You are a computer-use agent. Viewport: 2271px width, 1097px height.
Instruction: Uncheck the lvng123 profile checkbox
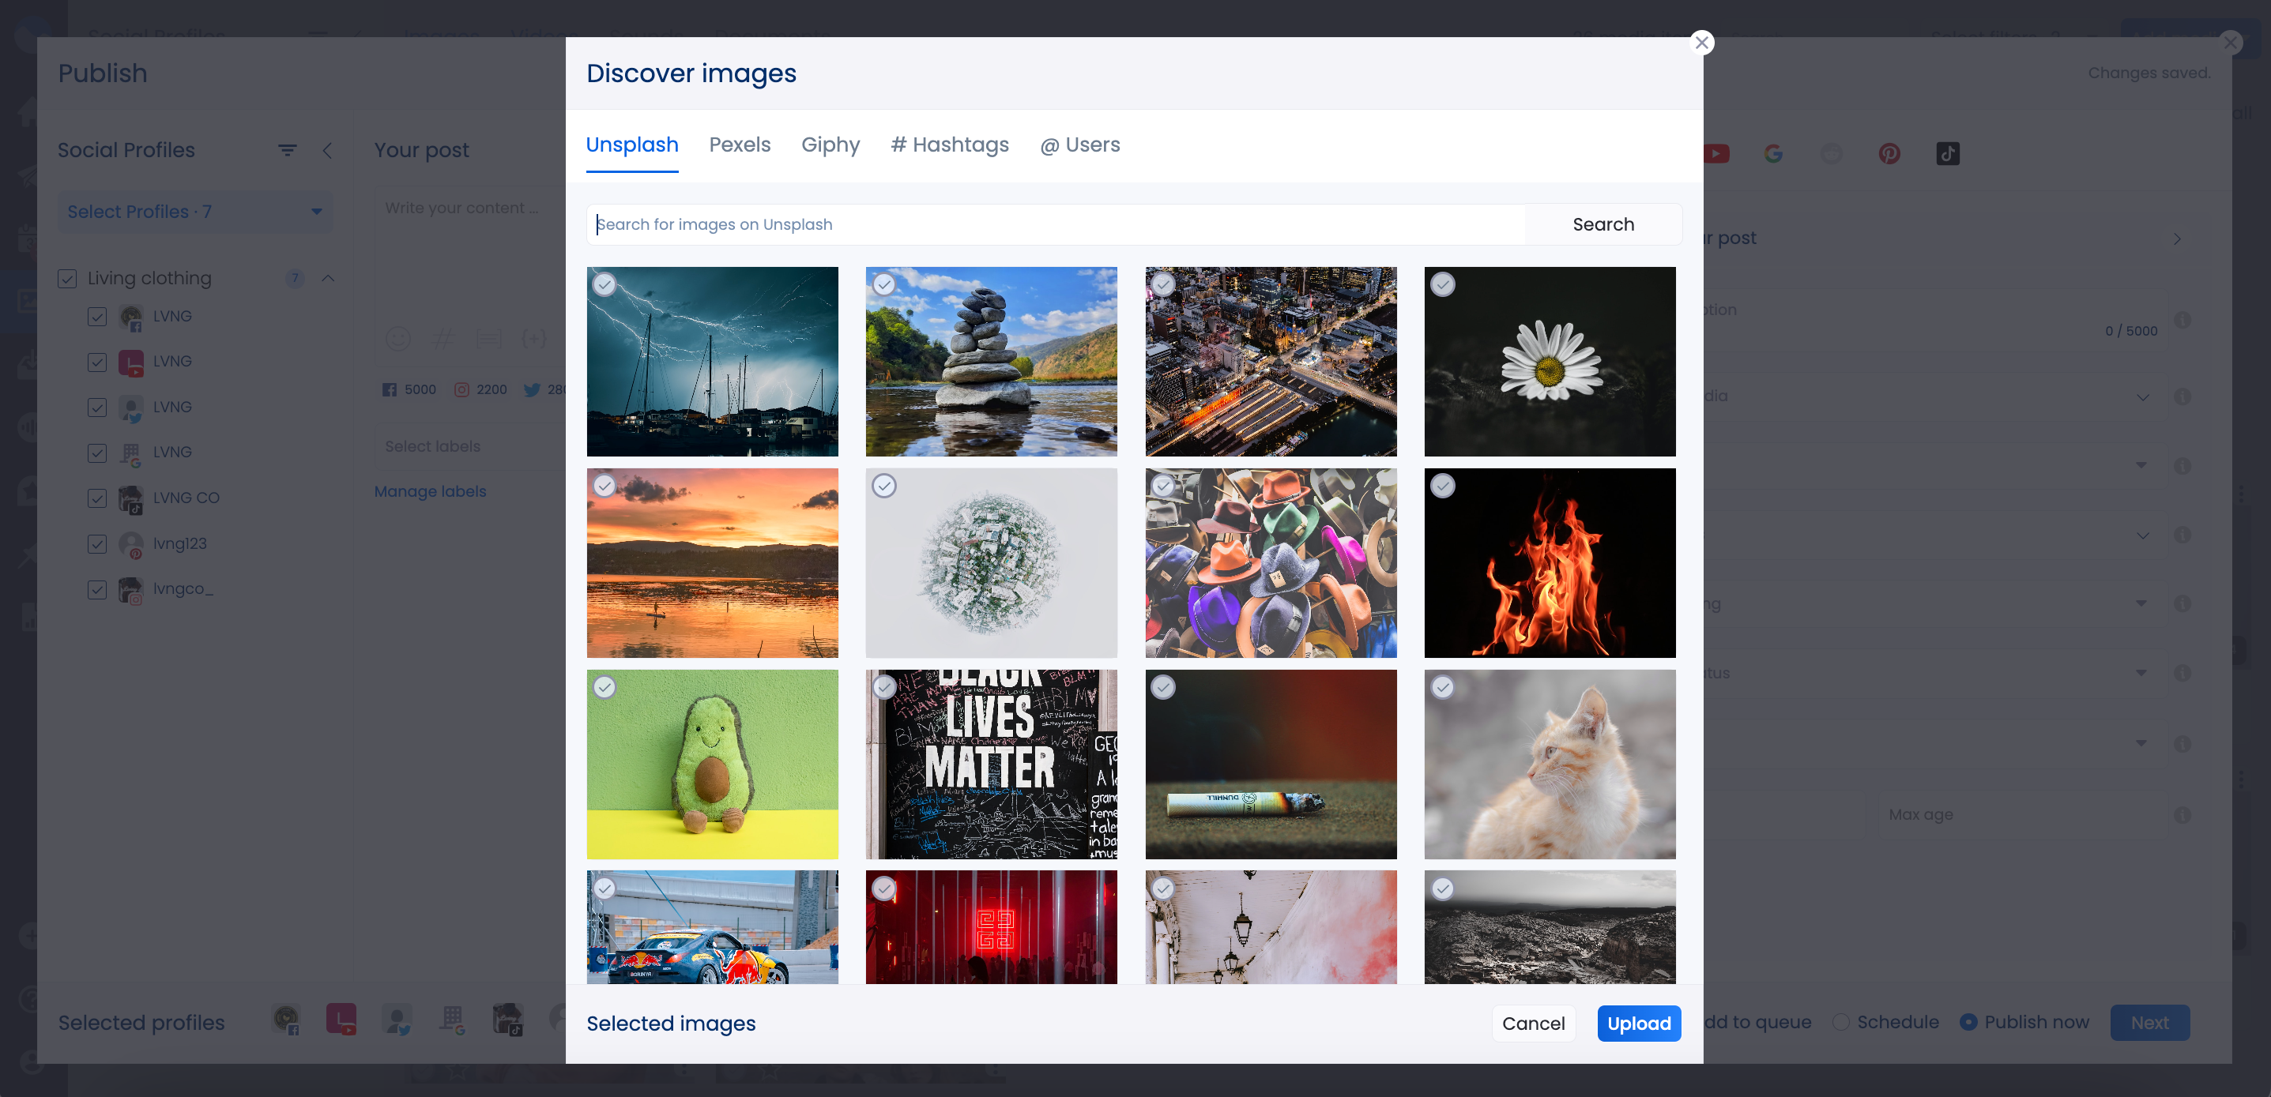pos(97,543)
